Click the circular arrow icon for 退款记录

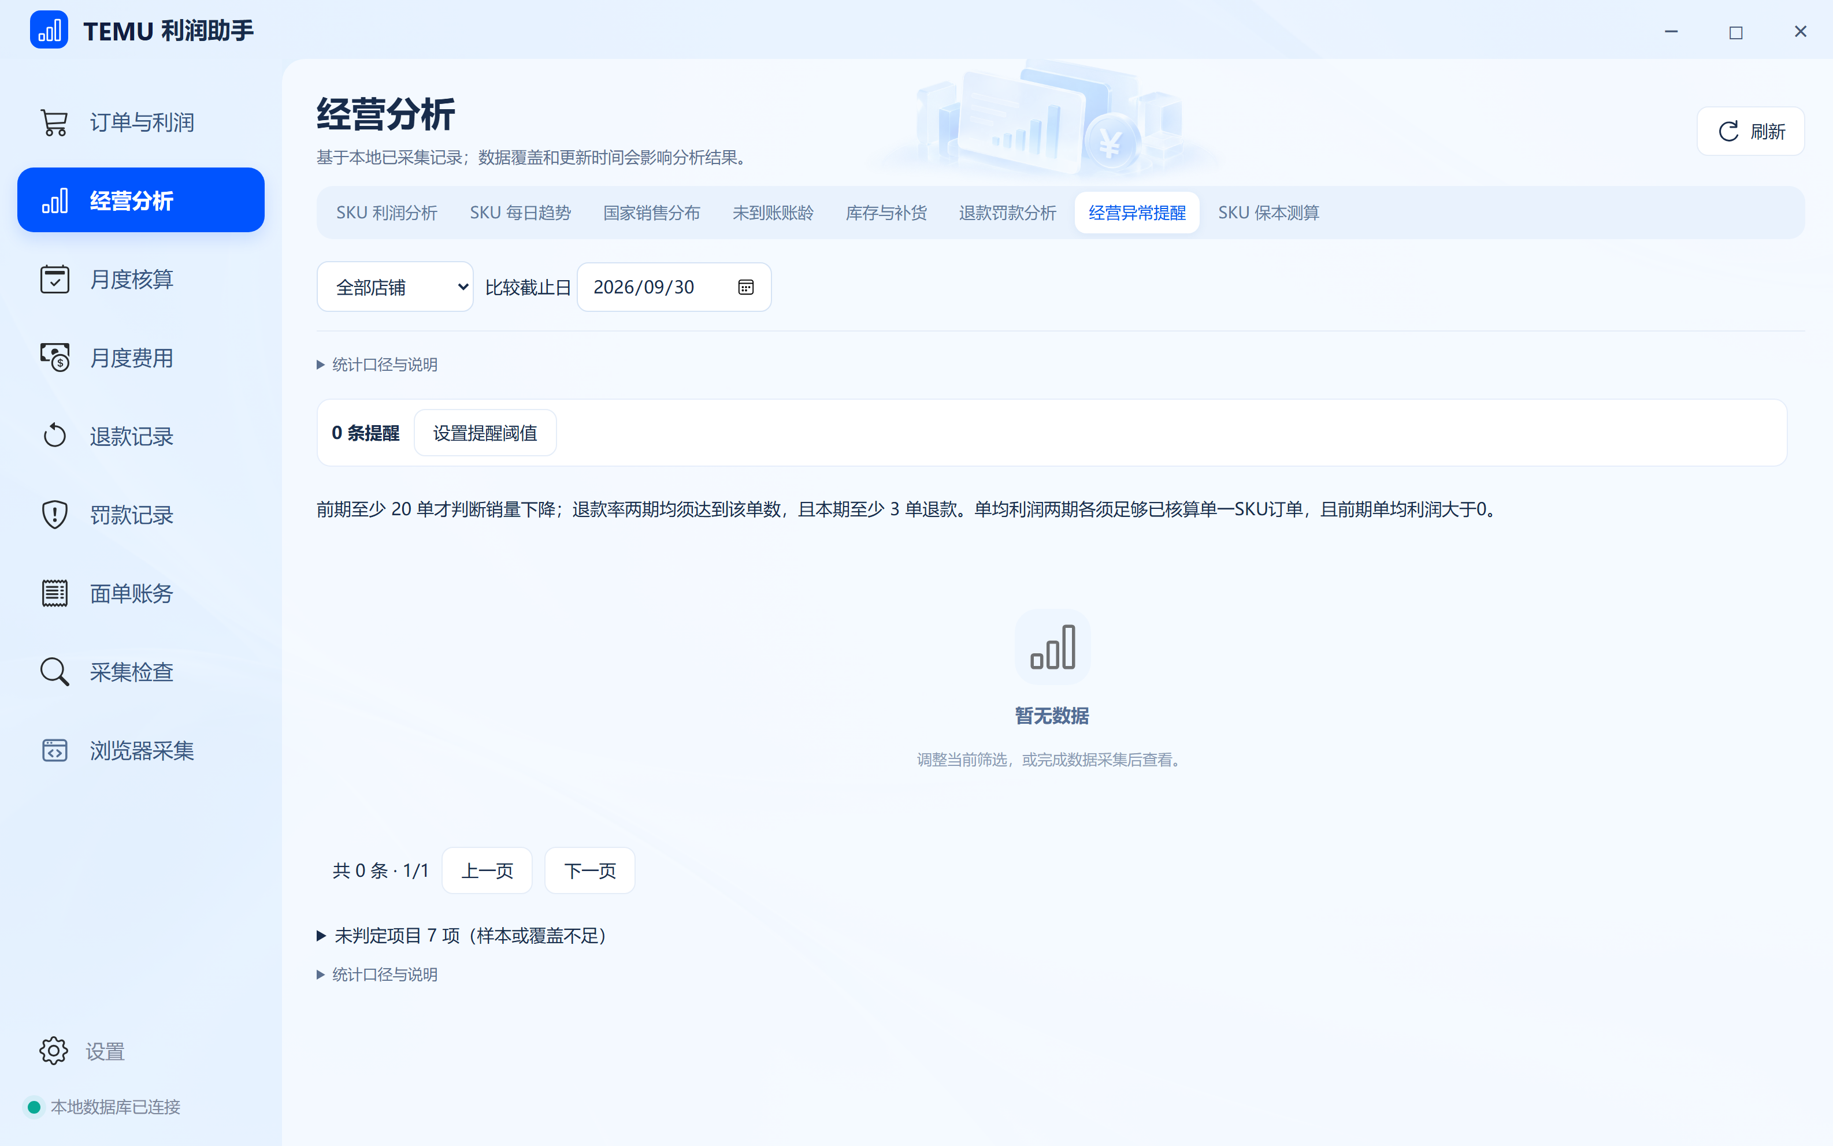[54, 436]
